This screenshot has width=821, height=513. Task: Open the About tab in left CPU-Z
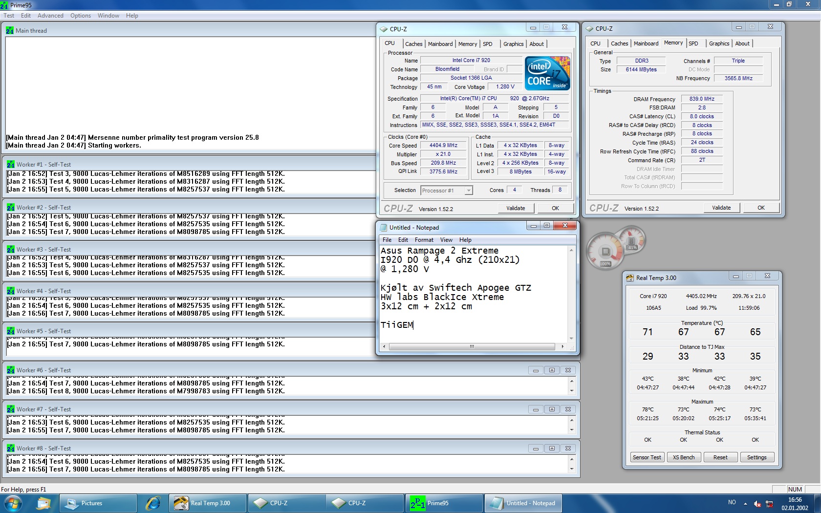[537, 44]
